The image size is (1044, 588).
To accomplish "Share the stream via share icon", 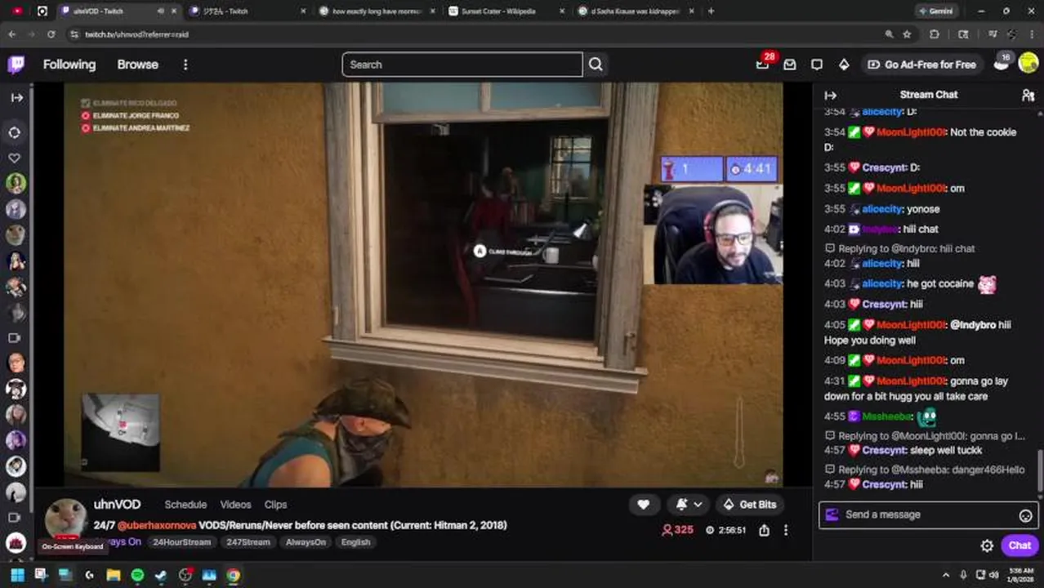I will pos(764,530).
